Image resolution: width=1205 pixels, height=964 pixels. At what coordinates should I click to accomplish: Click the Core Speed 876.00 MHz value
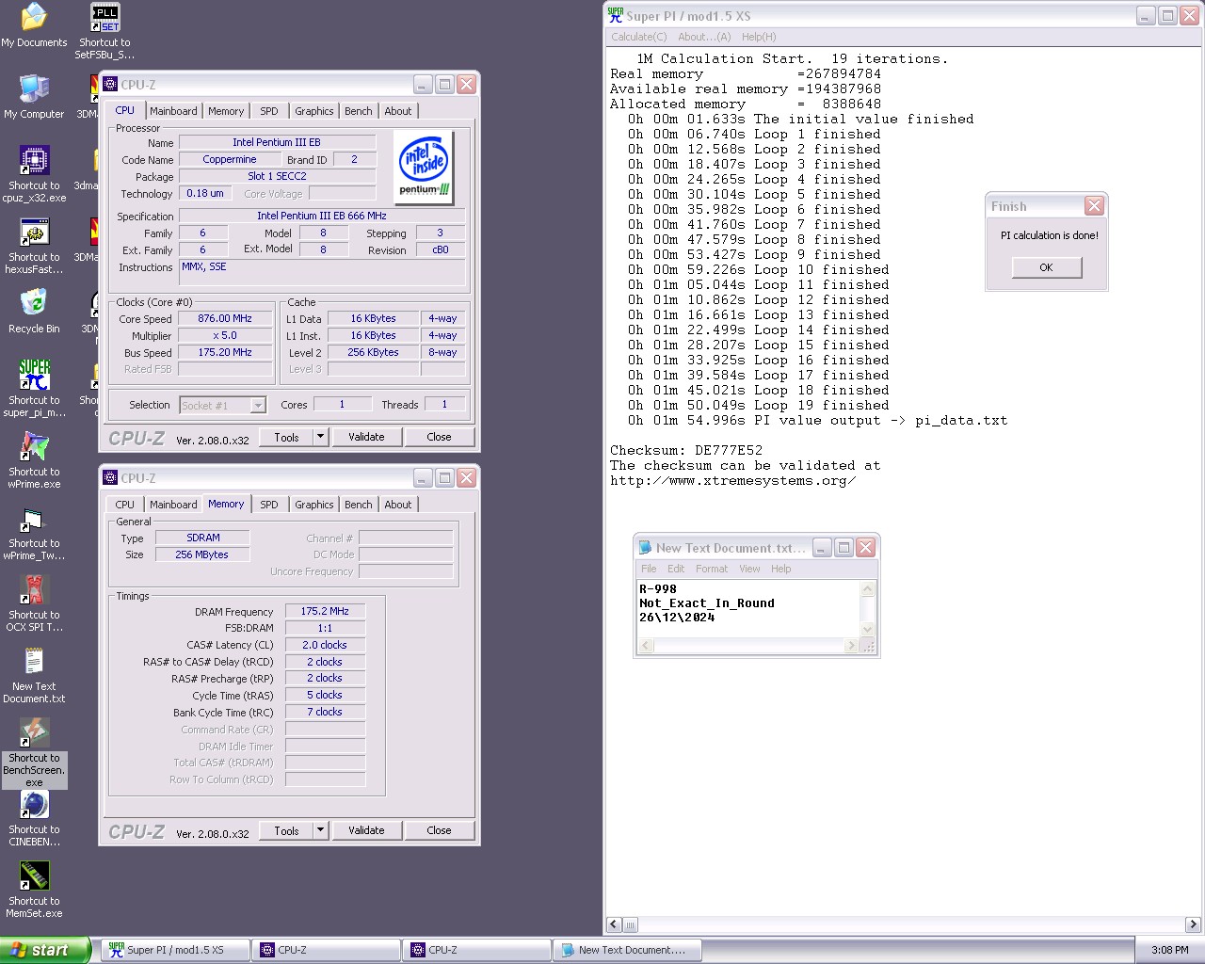point(225,318)
